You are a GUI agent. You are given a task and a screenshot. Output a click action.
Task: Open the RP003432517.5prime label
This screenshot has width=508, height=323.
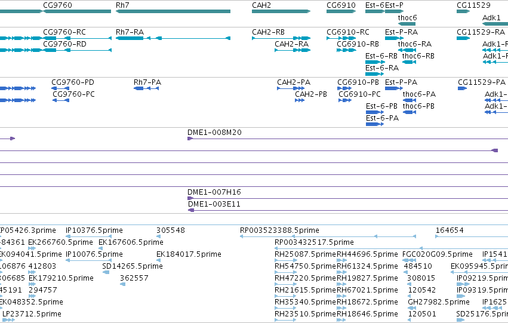(314, 242)
